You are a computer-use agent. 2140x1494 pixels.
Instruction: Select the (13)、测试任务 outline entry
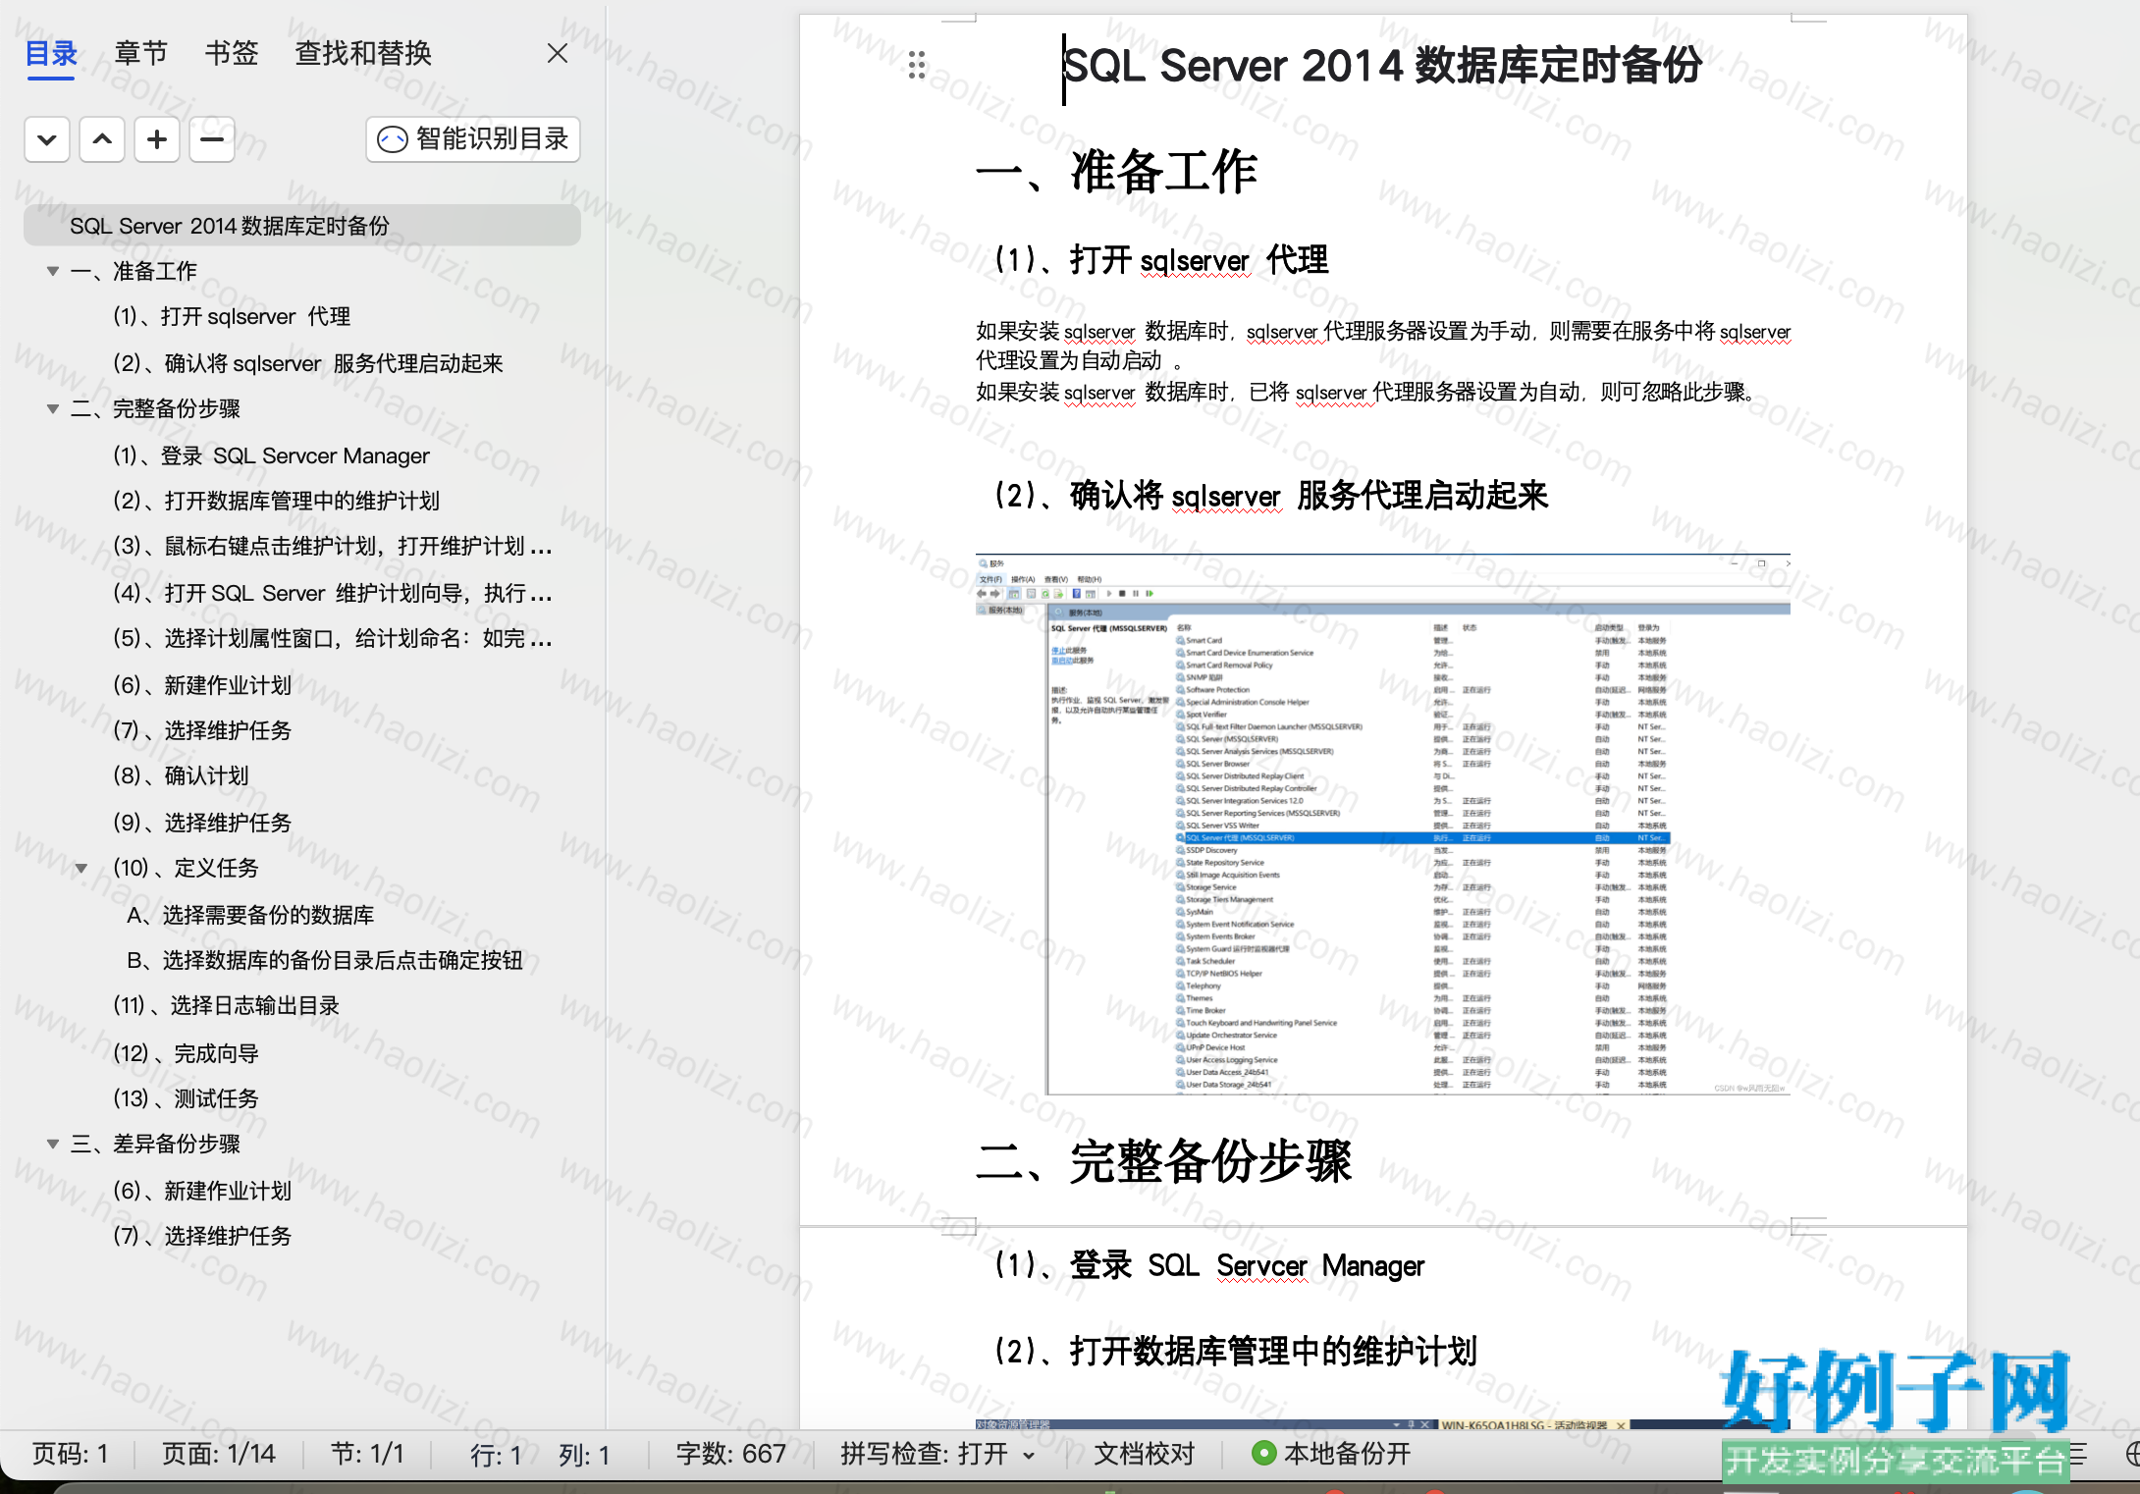(x=186, y=1098)
